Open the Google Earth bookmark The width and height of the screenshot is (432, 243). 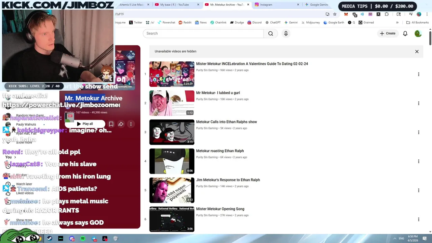pyautogui.click(x=333, y=23)
